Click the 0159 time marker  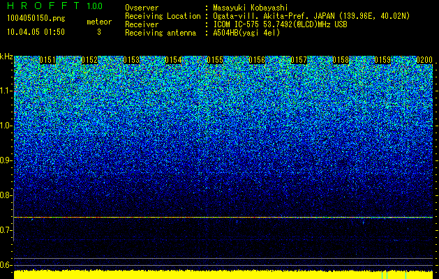coord(382,60)
